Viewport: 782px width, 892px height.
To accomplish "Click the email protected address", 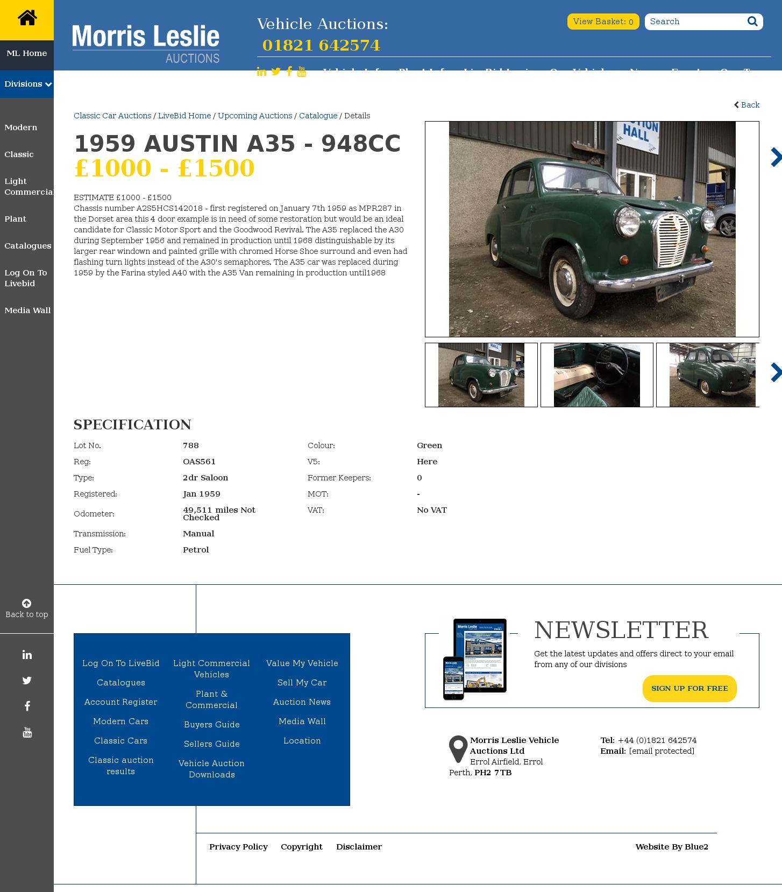I will click(662, 751).
